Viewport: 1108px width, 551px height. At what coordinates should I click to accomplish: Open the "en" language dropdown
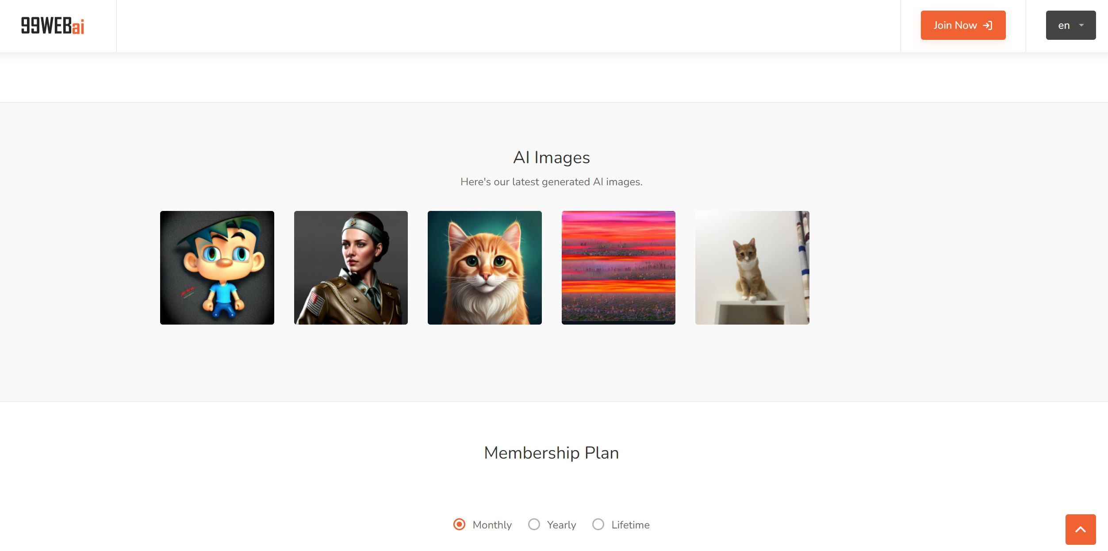tap(1070, 25)
